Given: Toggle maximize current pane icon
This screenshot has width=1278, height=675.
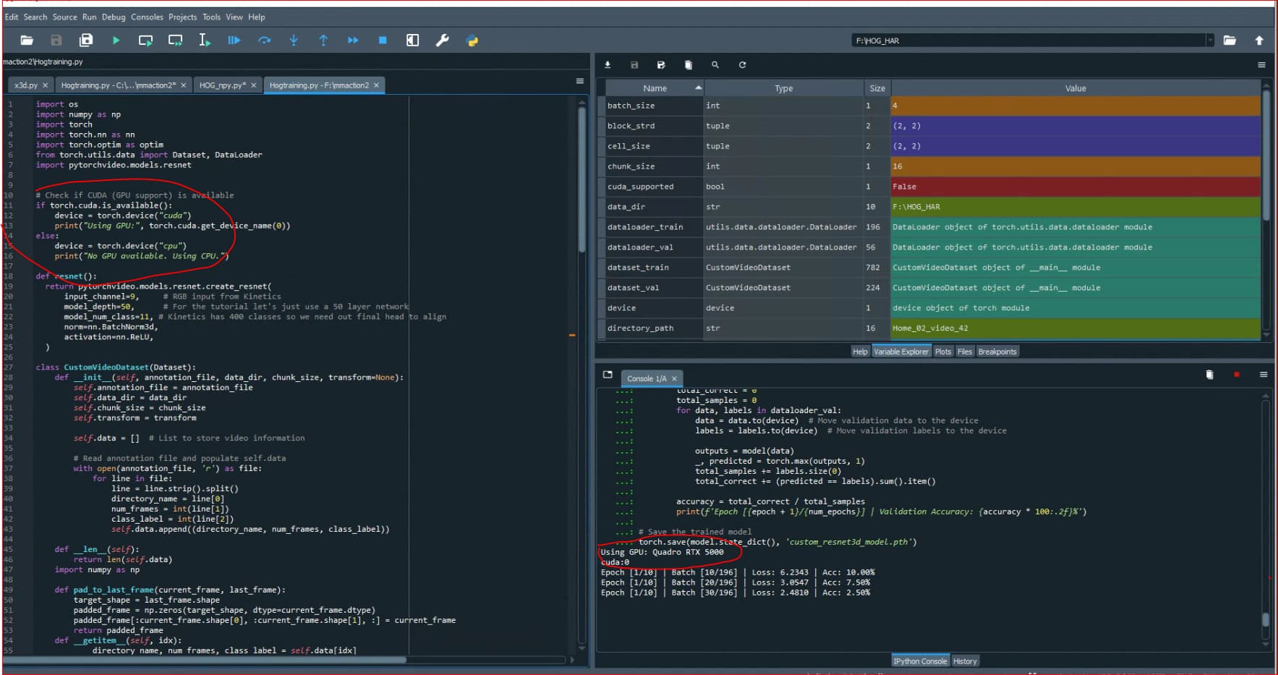Looking at the screenshot, I should (412, 41).
